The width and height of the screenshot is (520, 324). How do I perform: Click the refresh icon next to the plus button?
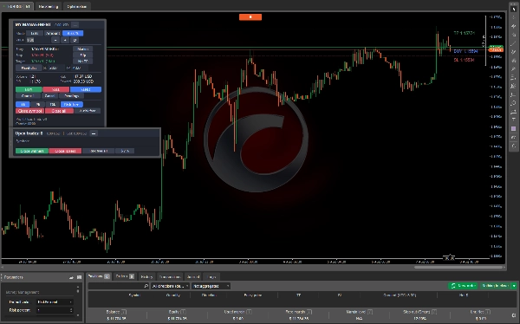tap(75, 40)
